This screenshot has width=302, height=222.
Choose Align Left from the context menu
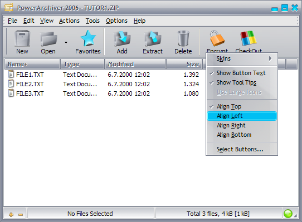pos(242,116)
